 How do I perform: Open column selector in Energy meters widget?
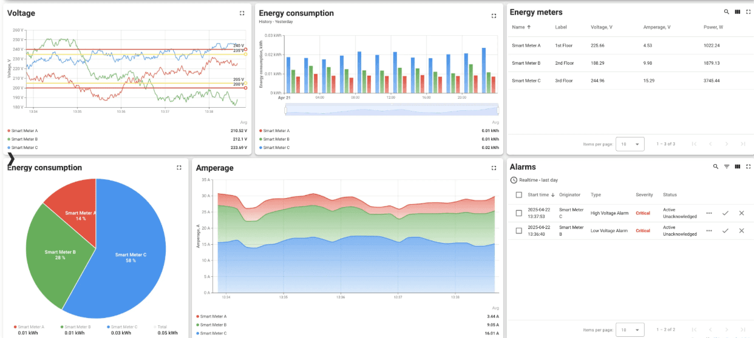(x=738, y=12)
